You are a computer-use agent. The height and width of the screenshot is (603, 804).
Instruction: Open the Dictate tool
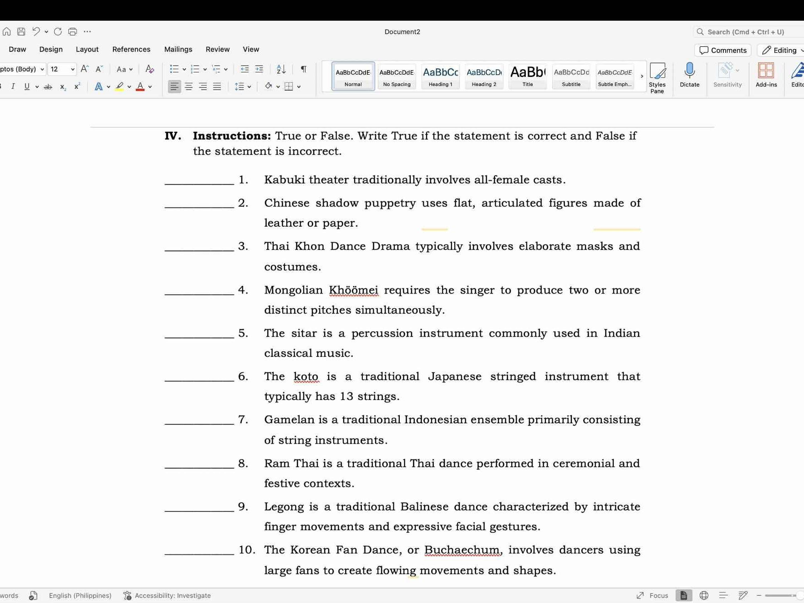[689, 75]
